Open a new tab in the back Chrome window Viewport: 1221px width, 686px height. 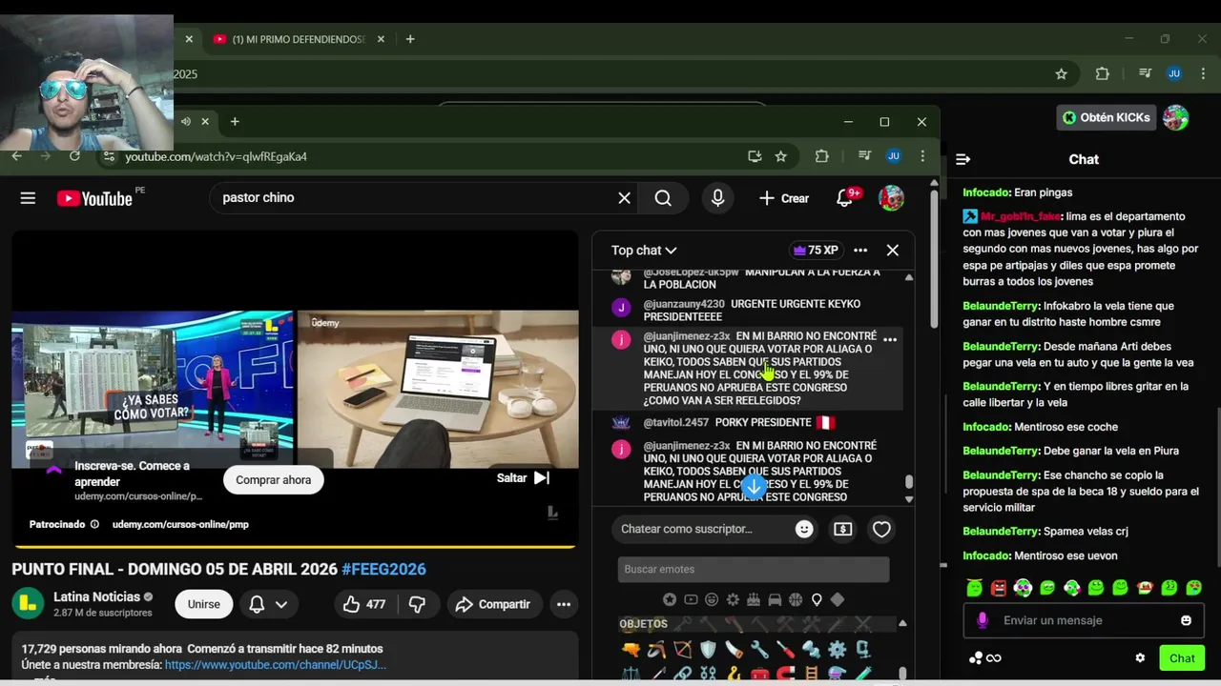(x=410, y=39)
